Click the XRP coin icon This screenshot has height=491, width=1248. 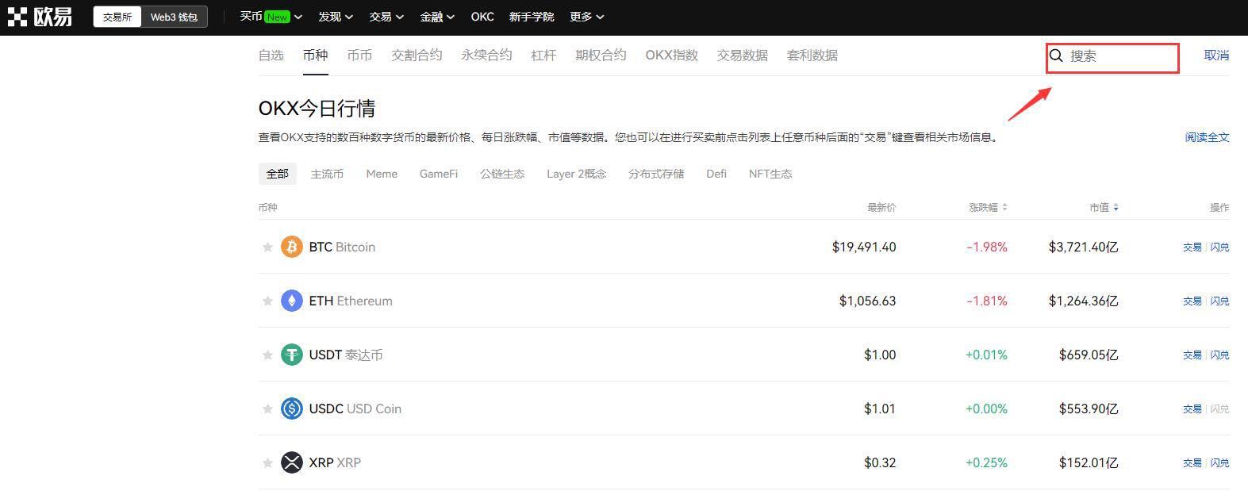pyautogui.click(x=292, y=462)
